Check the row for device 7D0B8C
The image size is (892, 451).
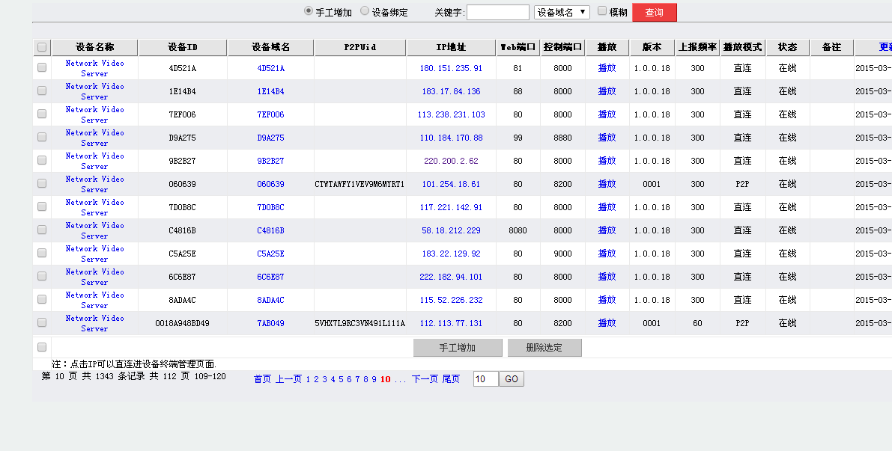point(42,206)
